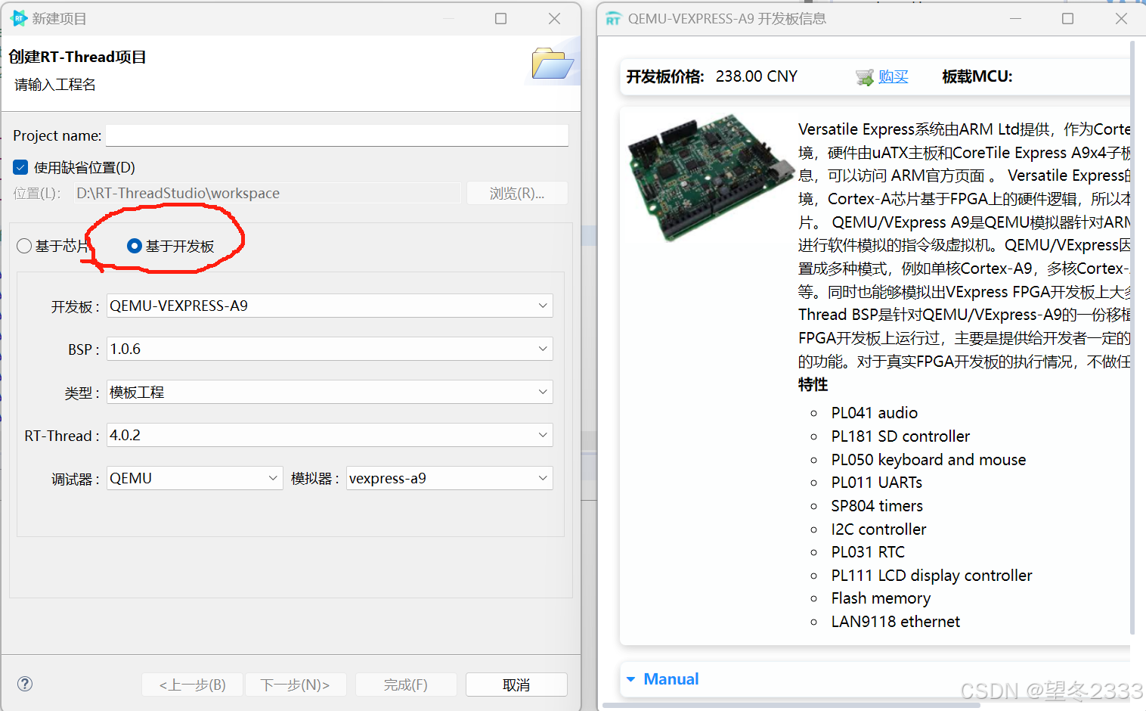1146x711 pixels.
Task: Click the 'PL181 SD controller' list item
Action: pyautogui.click(x=900, y=436)
